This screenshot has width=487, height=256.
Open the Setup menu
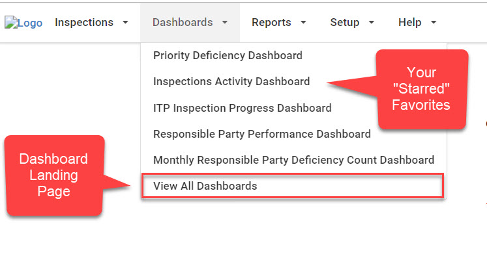(x=345, y=22)
